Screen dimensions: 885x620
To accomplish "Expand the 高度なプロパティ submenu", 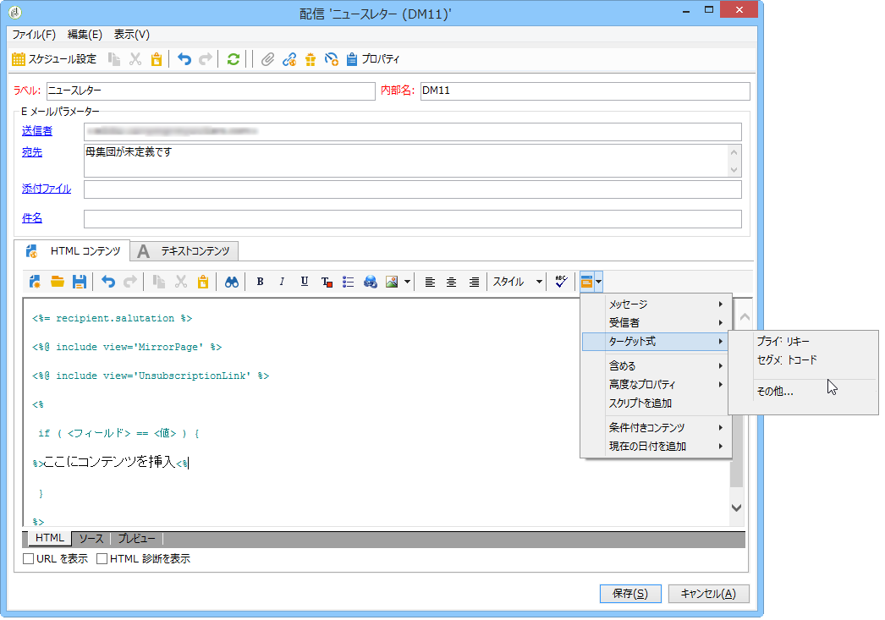I will [x=657, y=384].
